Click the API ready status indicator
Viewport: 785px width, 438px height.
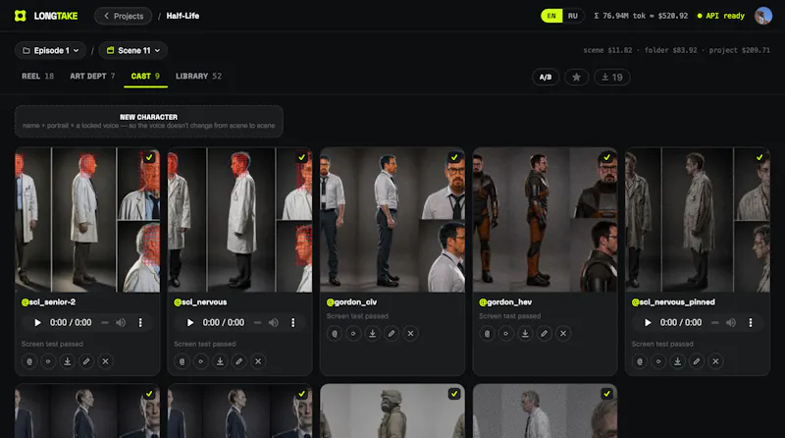(x=721, y=16)
